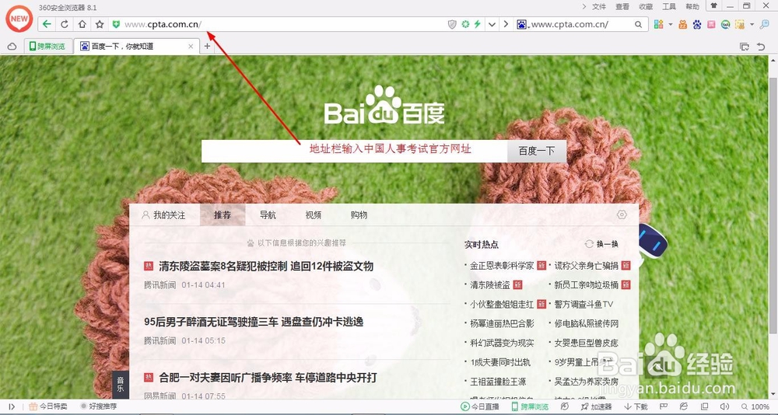The height and width of the screenshot is (415, 778).
Task: Click the red NEW browser logo
Action: coord(19,19)
